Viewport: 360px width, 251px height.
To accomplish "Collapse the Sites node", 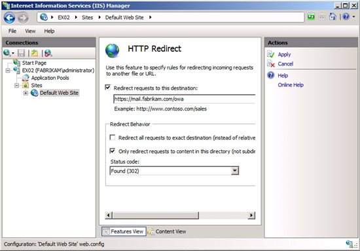I will (16, 86).
